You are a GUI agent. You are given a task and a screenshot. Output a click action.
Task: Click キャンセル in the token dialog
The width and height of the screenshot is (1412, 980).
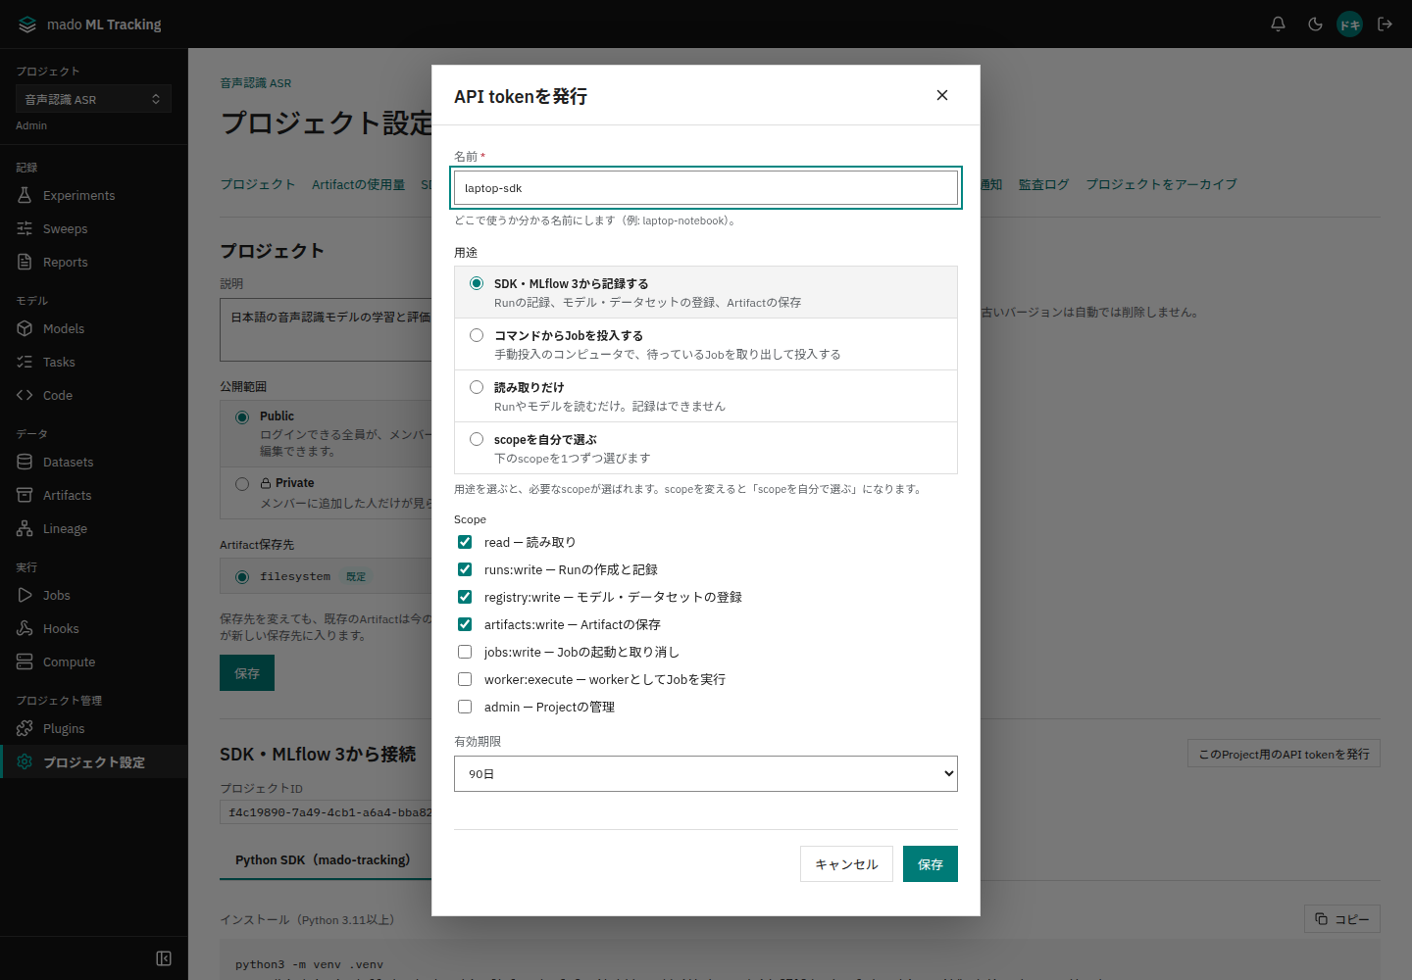tap(846, 864)
